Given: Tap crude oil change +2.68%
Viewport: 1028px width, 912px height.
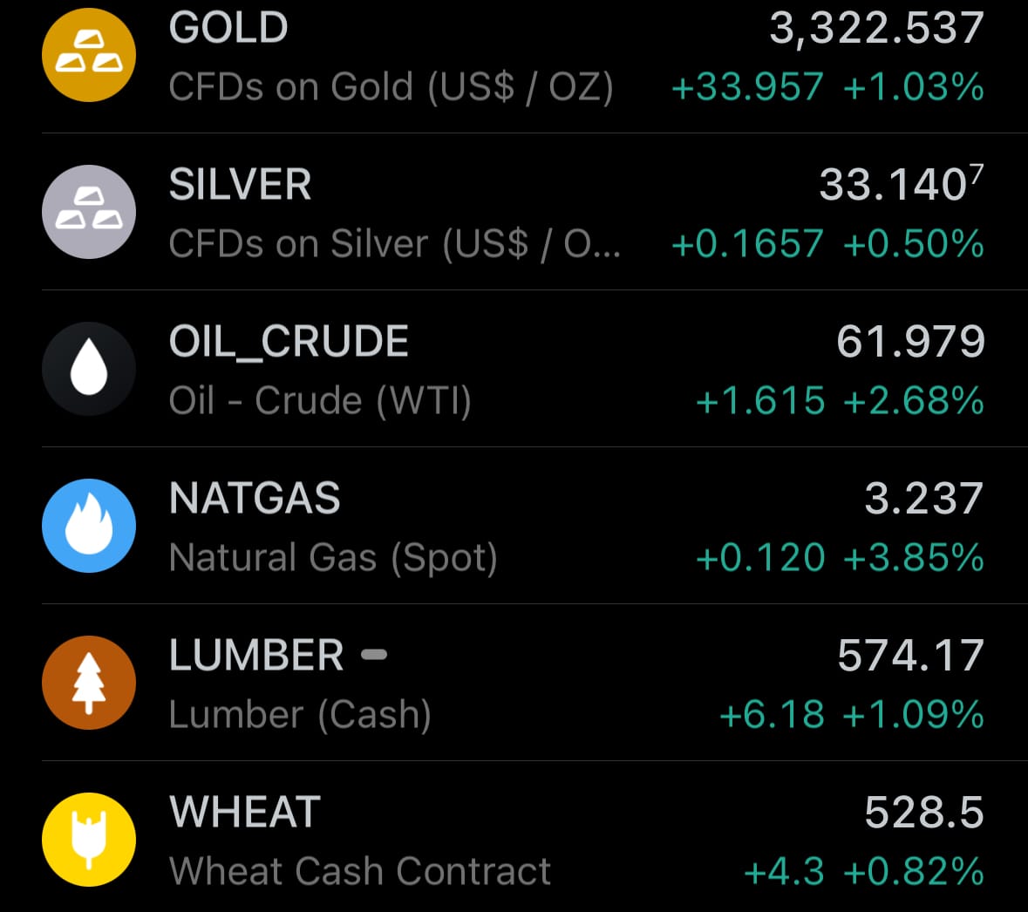Looking at the screenshot, I should click(x=914, y=400).
